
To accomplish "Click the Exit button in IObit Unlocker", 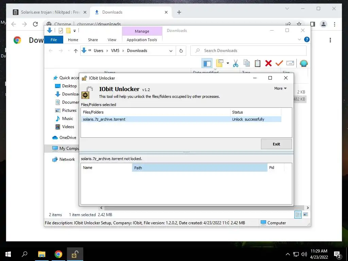I will [x=276, y=144].
